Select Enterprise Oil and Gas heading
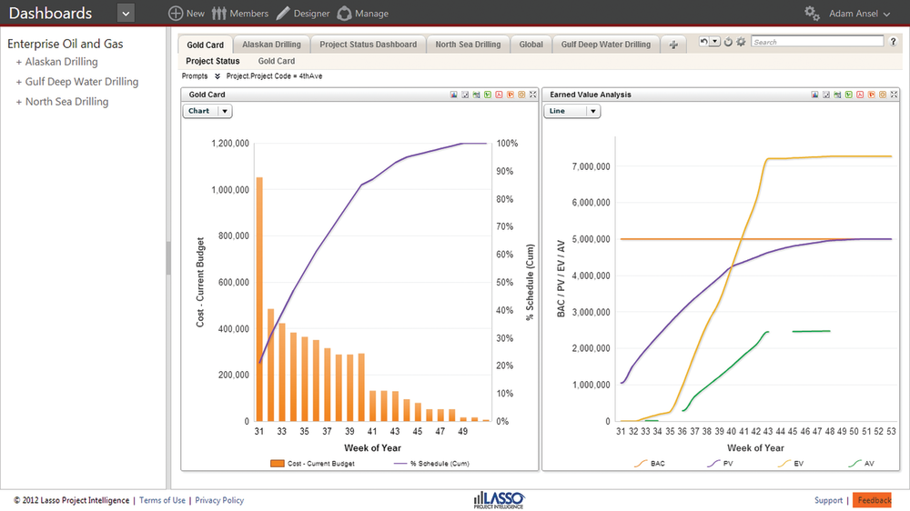910x511 pixels. click(65, 44)
